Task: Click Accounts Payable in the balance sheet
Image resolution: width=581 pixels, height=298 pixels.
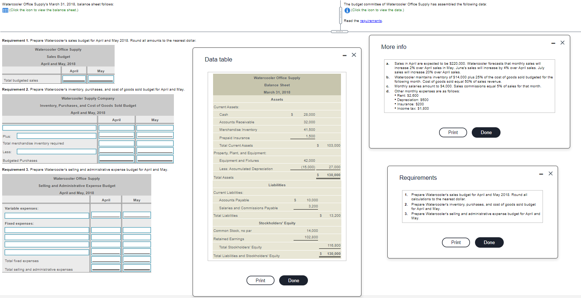Action: (234, 200)
